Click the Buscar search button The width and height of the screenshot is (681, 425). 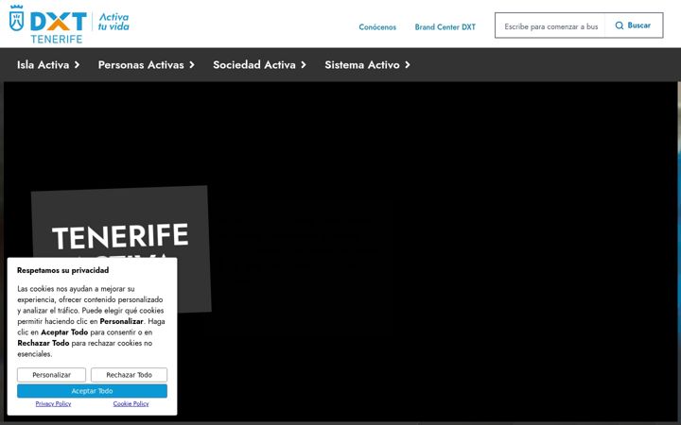click(x=634, y=25)
